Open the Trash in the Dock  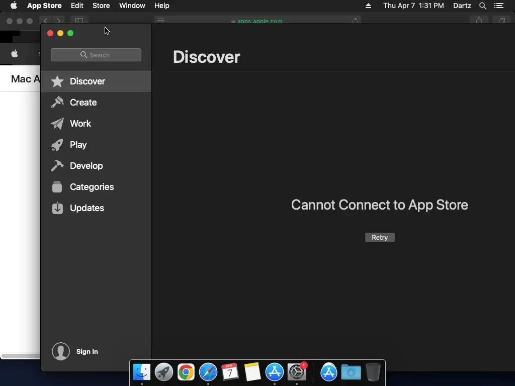tap(373, 372)
